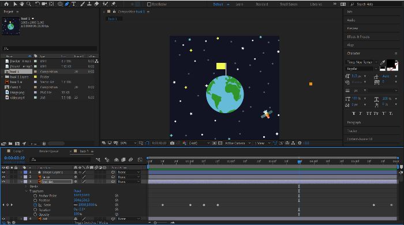
Task: Click the eyedropper in Character panel
Action: (x=383, y=62)
